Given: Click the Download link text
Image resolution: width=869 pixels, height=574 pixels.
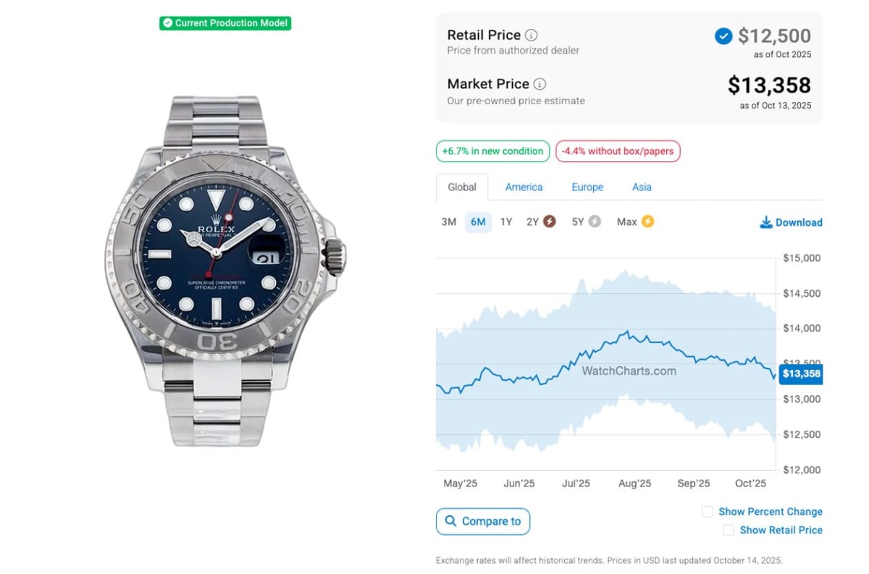Looking at the screenshot, I should coord(799,222).
